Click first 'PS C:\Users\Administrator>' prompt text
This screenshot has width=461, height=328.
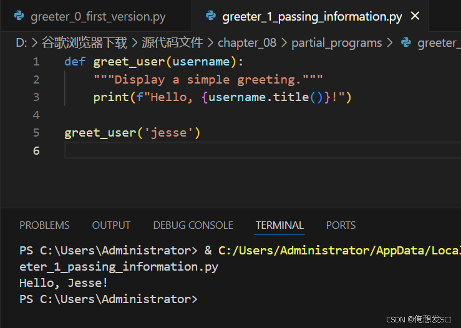tap(109, 251)
